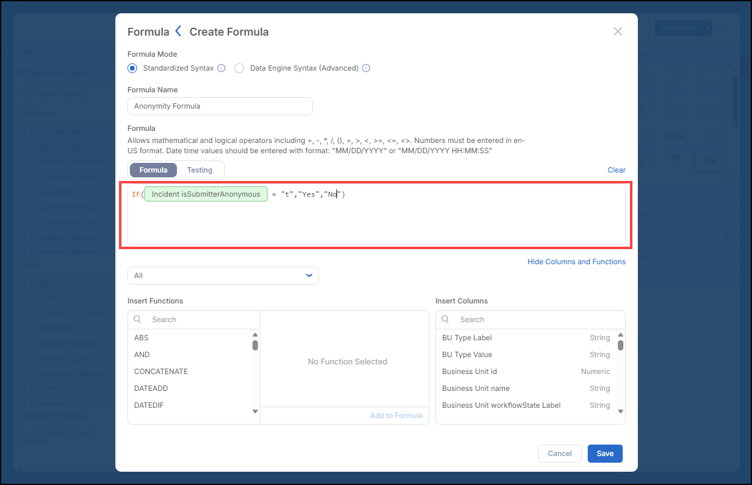The width and height of the screenshot is (752, 485).
Task: Click the Cancel button
Action: [560, 454]
